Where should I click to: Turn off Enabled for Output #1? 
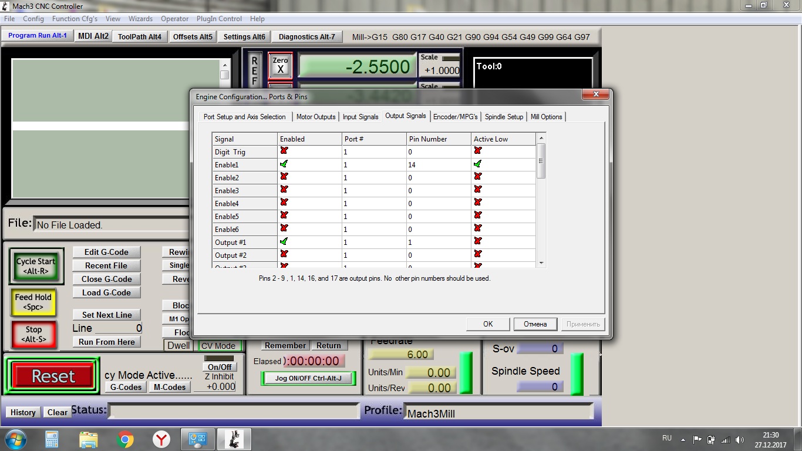284,242
